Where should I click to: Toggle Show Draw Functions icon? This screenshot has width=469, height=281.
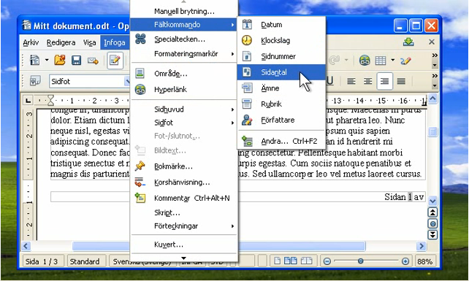406,61
